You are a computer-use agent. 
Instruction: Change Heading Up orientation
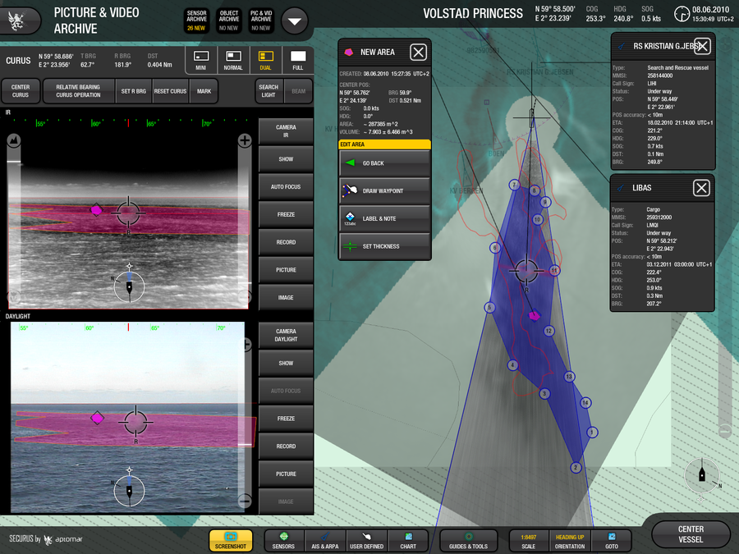pyautogui.click(x=570, y=540)
